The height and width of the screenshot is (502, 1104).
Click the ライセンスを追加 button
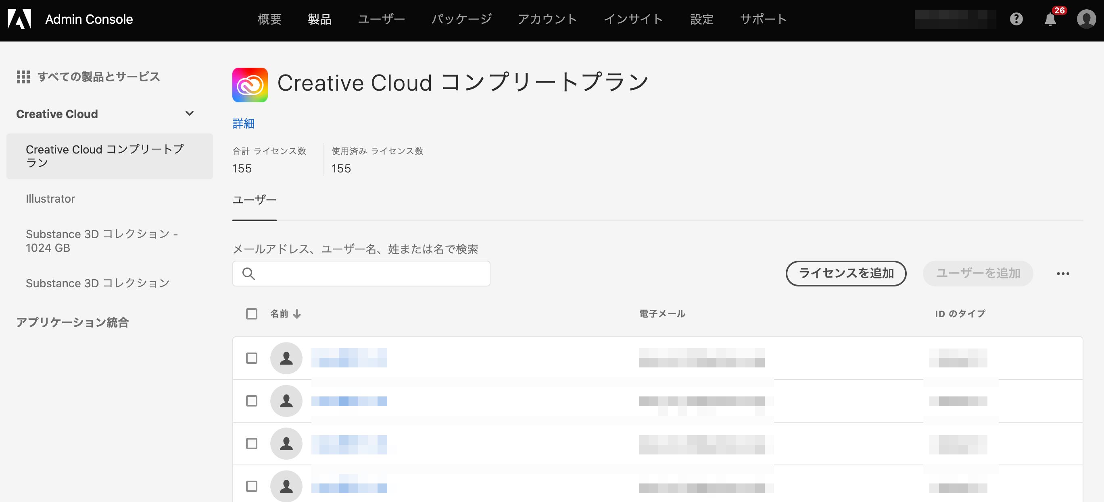point(846,274)
